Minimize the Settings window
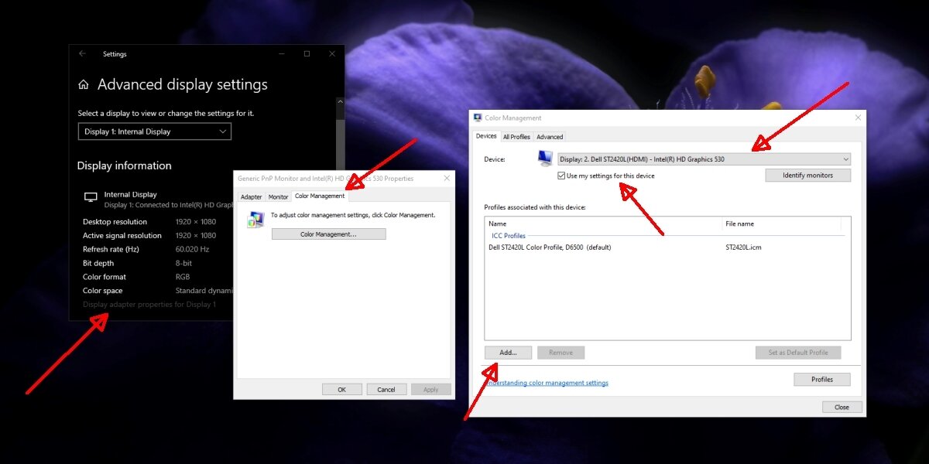Image resolution: width=929 pixels, height=464 pixels. [x=283, y=54]
